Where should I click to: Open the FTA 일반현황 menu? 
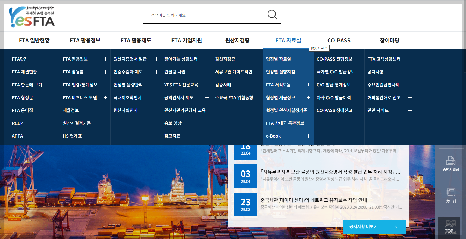click(34, 40)
